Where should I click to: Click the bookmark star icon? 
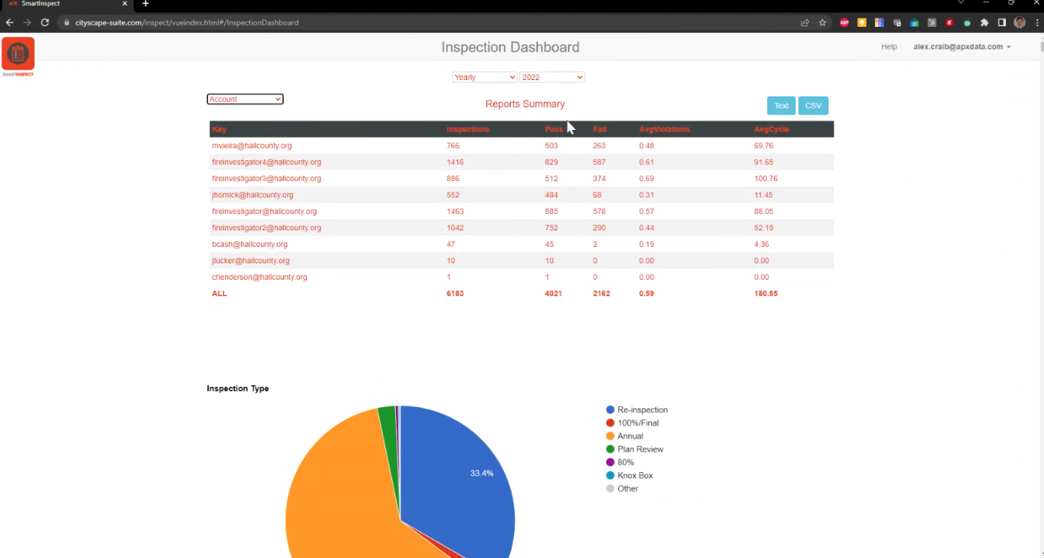coord(822,22)
